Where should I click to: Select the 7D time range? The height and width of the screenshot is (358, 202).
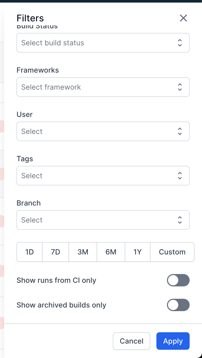55,252
